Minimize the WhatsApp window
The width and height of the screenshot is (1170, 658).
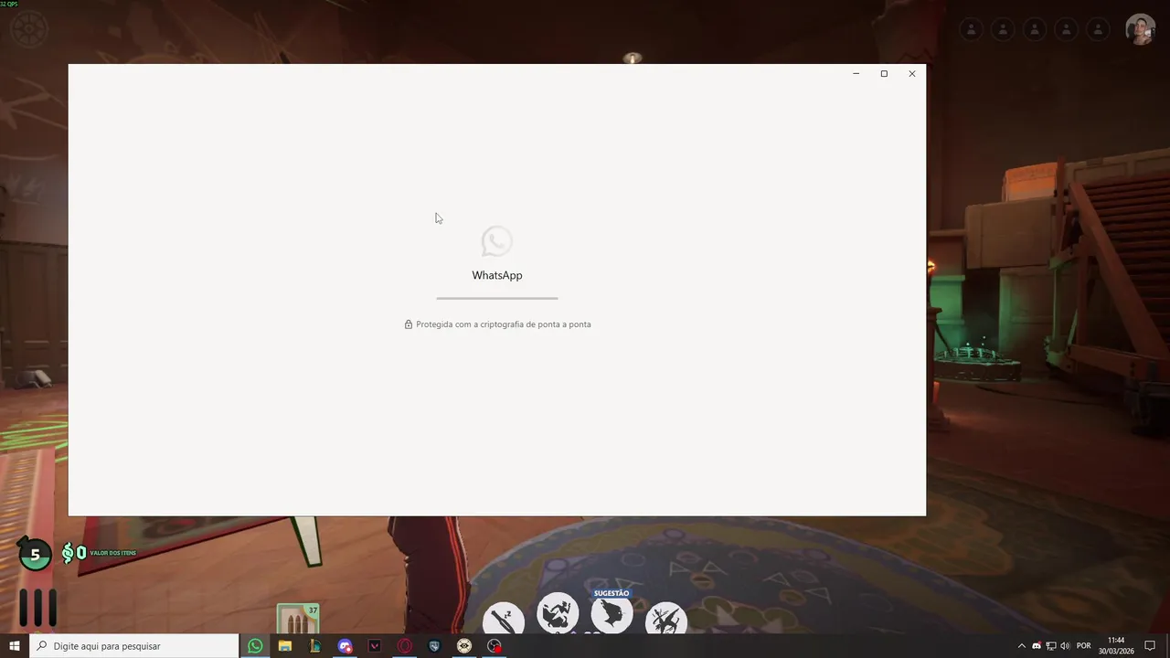[x=856, y=74]
